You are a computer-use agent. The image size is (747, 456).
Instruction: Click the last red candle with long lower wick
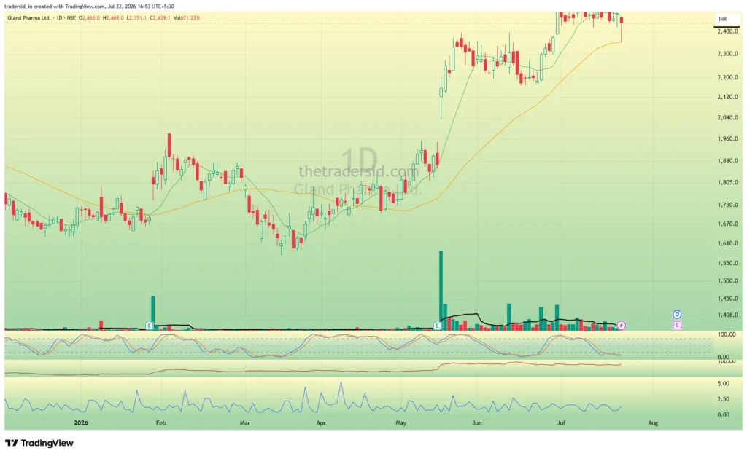tap(622, 29)
